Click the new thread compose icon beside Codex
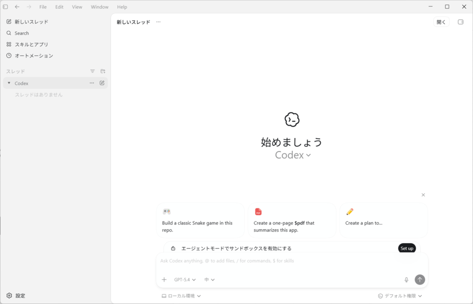 [x=102, y=83]
